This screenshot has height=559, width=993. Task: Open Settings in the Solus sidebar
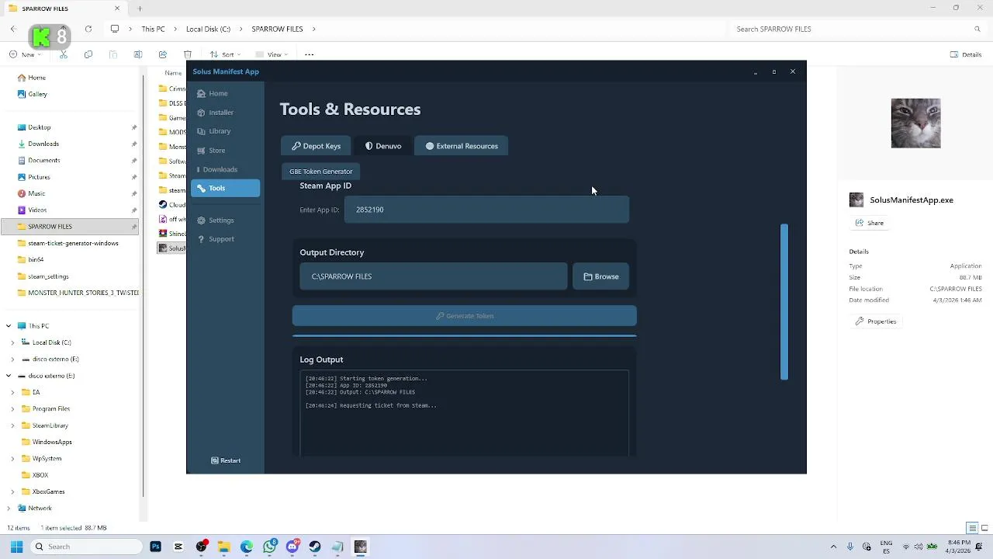click(225, 220)
